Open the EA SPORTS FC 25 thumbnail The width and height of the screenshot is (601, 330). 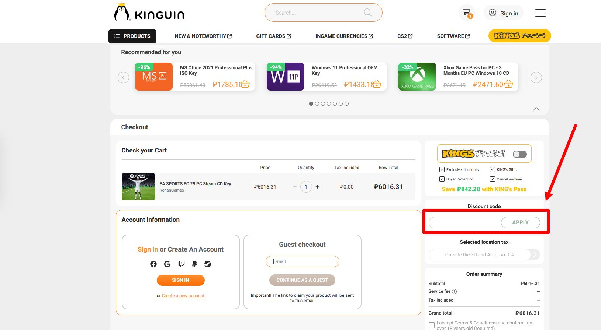pyautogui.click(x=138, y=187)
